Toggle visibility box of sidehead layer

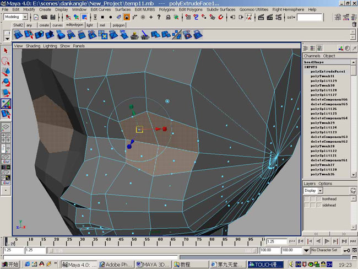click(x=307, y=205)
